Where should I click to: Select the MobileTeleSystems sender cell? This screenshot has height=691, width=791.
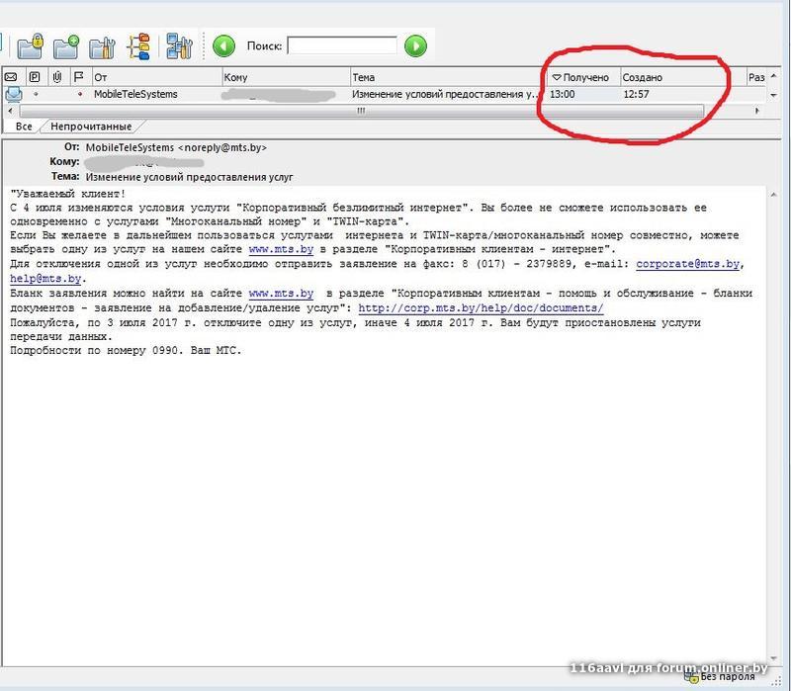point(135,94)
